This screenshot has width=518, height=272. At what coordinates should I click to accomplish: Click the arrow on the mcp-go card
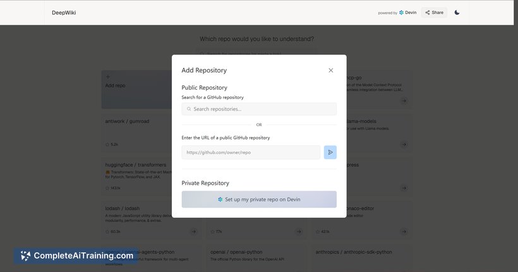[x=404, y=101]
